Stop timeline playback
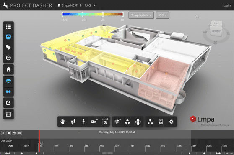The height and width of the screenshot is (155, 234). (9, 133)
